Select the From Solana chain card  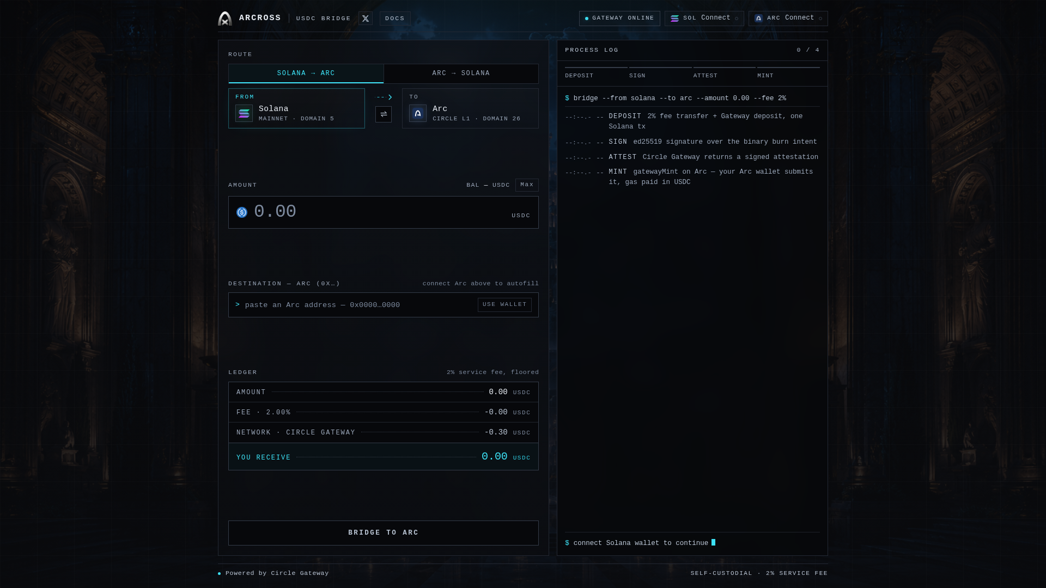pos(296,108)
